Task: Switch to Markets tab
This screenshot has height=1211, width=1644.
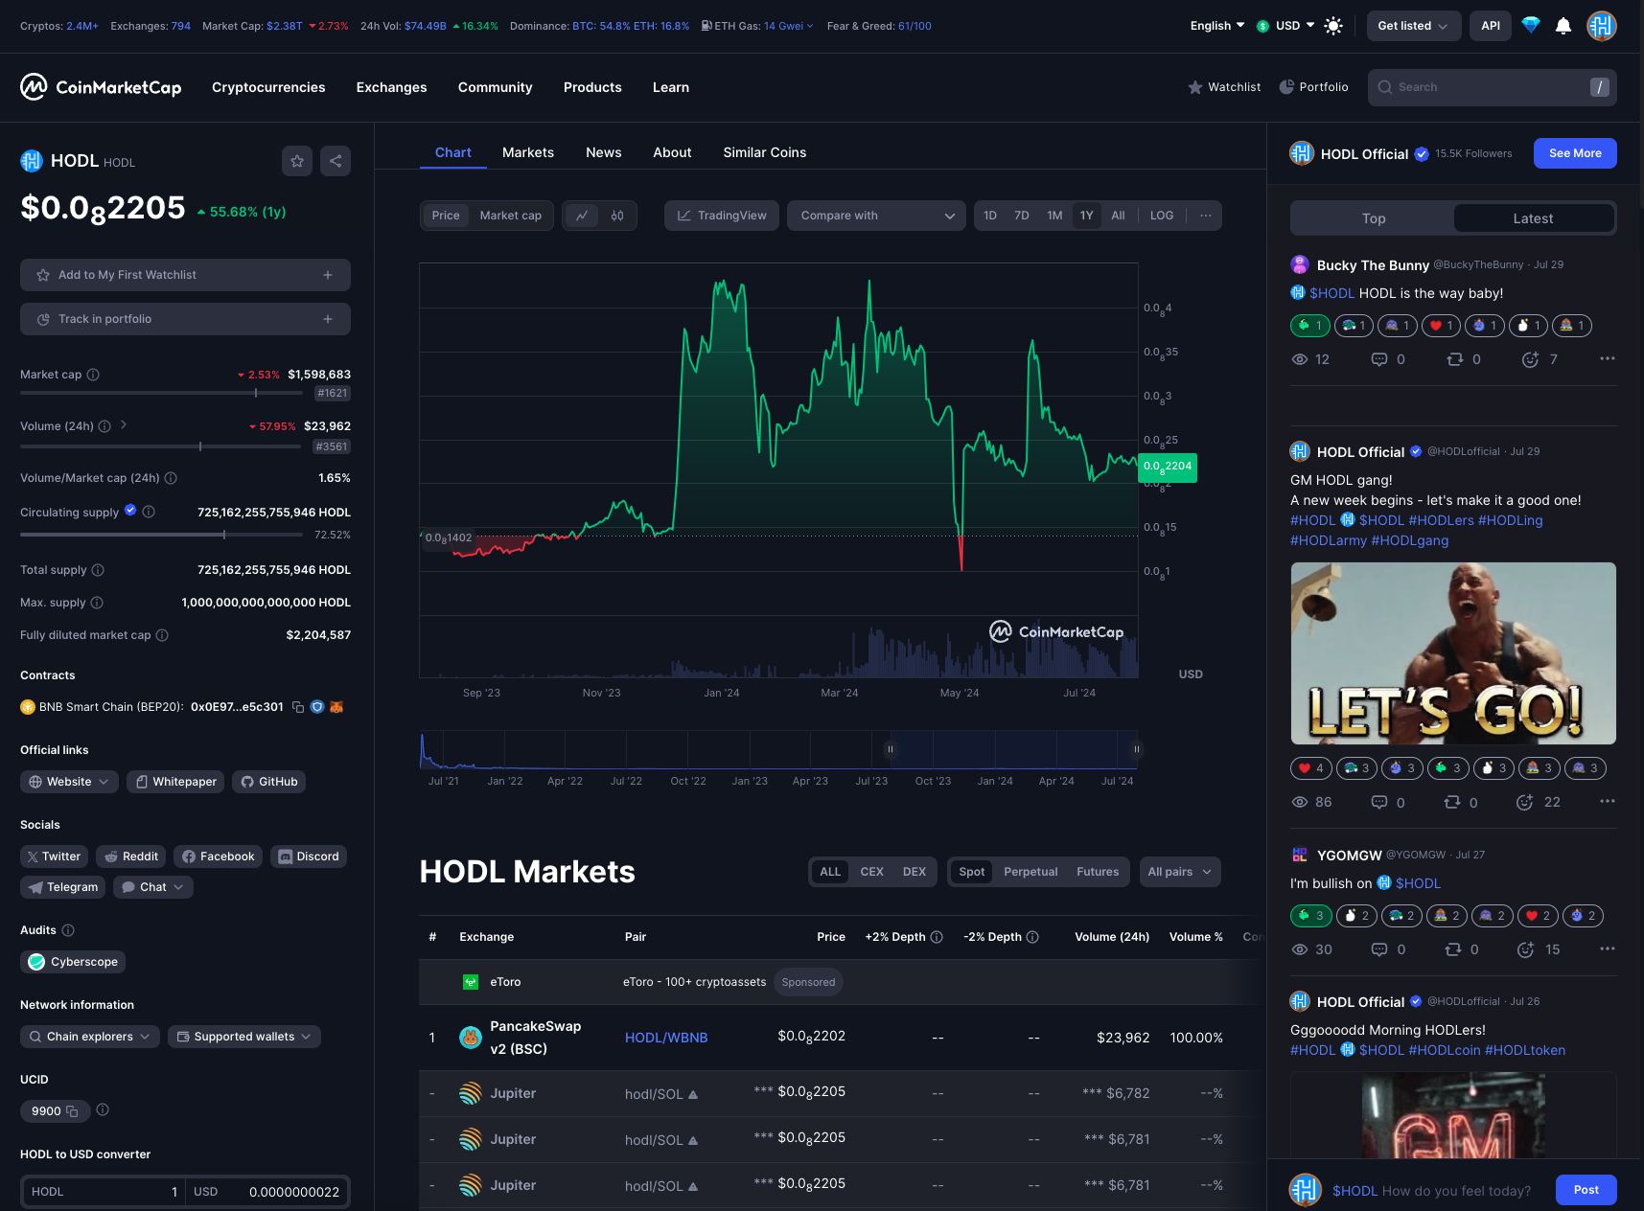Action: [x=528, y=152]
